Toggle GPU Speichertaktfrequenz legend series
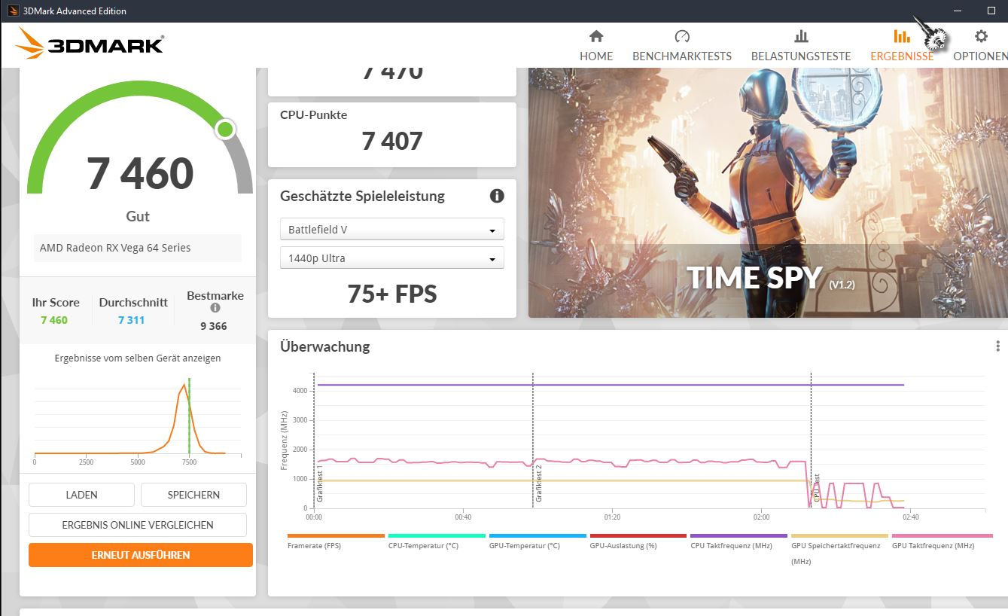 click(x=839, y=549)
